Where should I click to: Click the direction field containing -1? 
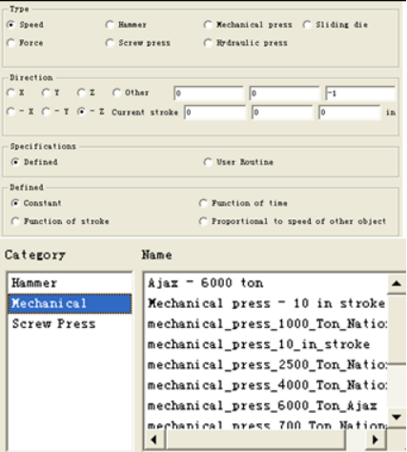[360, 93]
